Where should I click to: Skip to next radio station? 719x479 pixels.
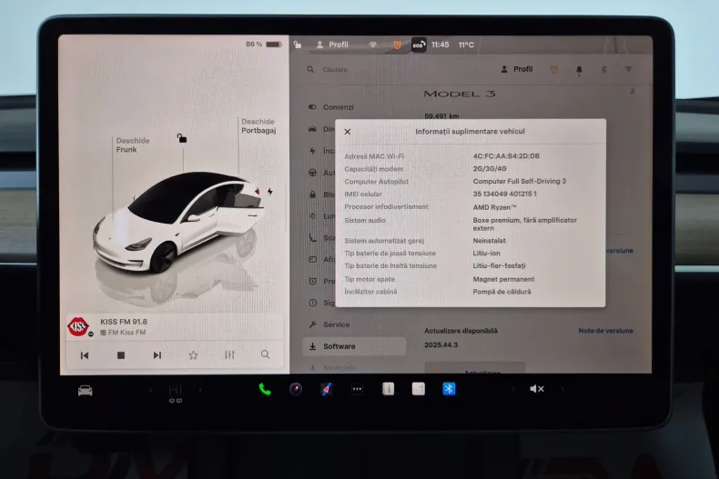click(x=157, y=355)
